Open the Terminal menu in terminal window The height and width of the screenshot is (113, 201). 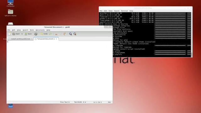coord(124,11)
